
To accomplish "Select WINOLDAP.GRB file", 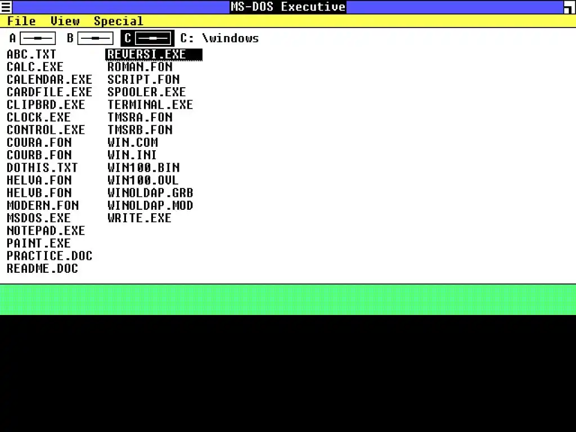I will click(x=150, y=193).
